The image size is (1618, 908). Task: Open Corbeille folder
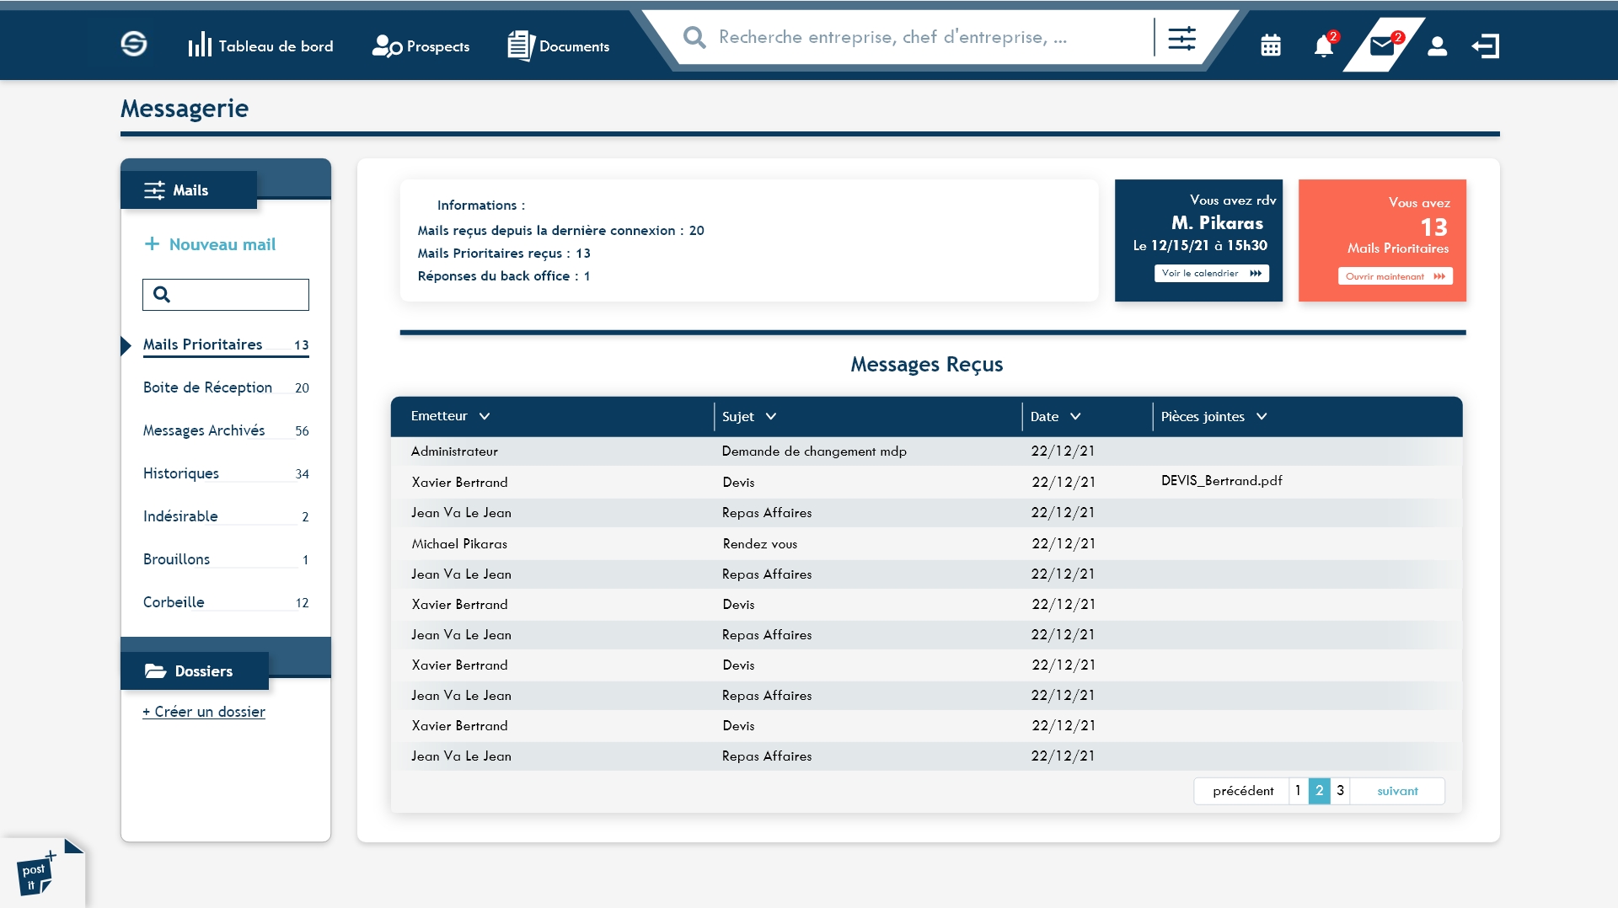(x=226, y=602)
